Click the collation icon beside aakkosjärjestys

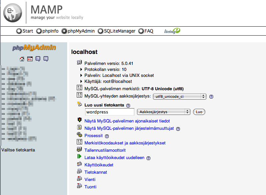(79, 95)
